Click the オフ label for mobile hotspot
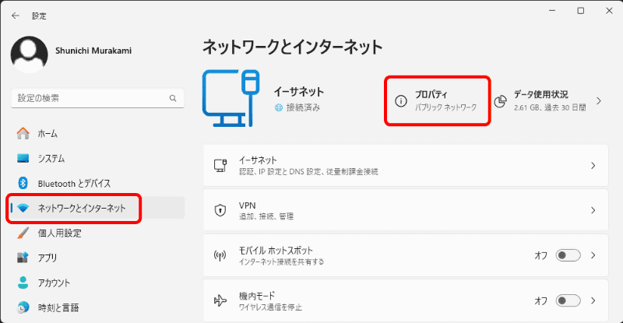Viewport: 623px width, 323px height. pos(540,255)
